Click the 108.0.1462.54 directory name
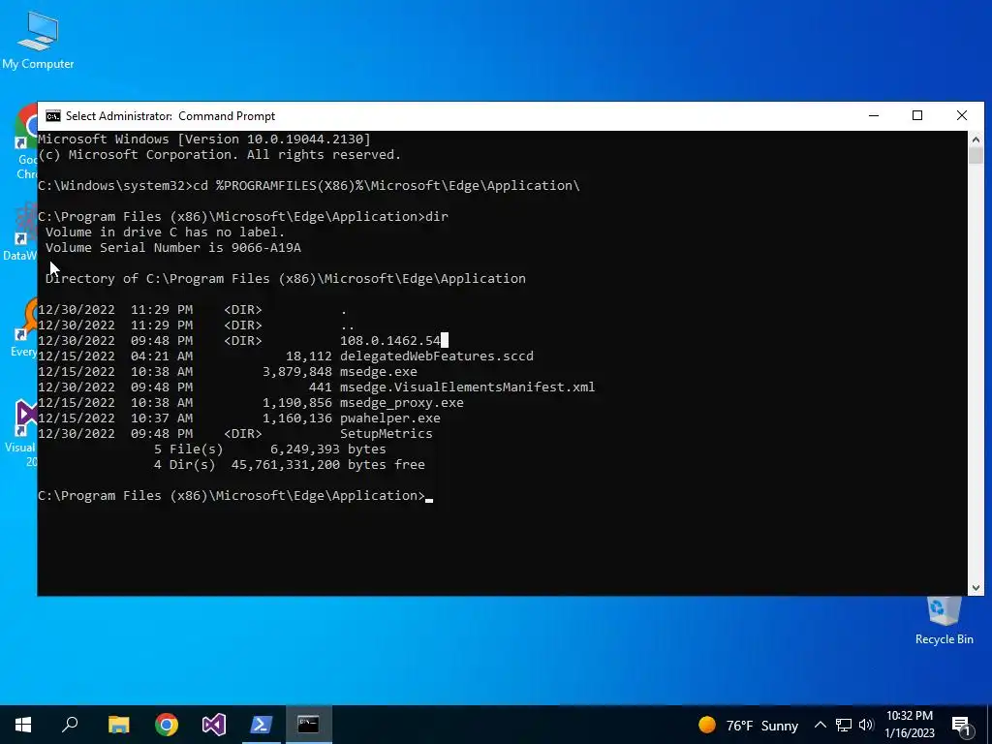992x744 pixels. [389, 341]
